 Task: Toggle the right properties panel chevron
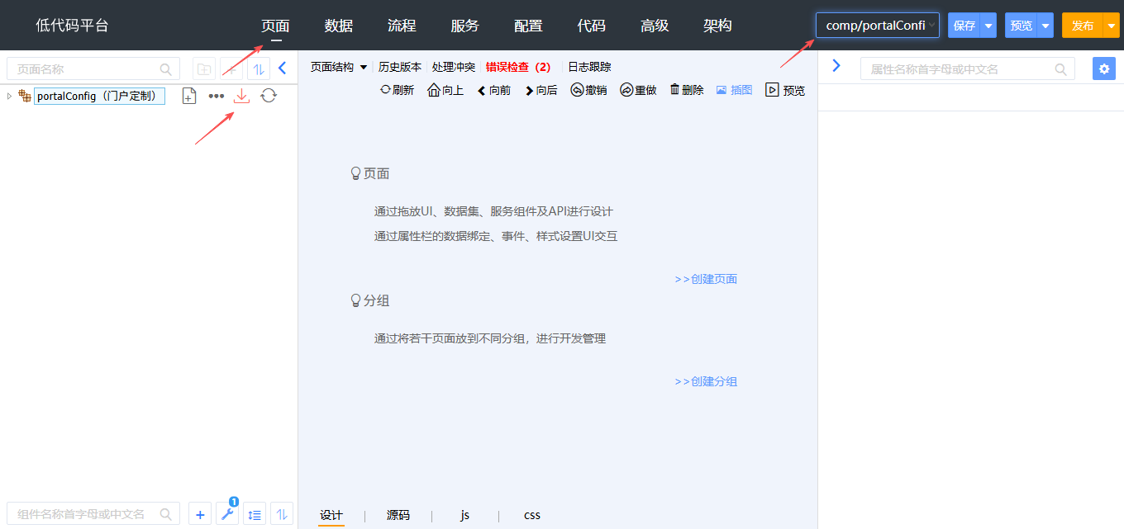point(836,66)
